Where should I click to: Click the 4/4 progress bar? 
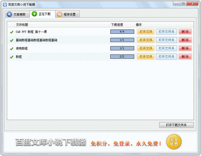click(122, 31)
